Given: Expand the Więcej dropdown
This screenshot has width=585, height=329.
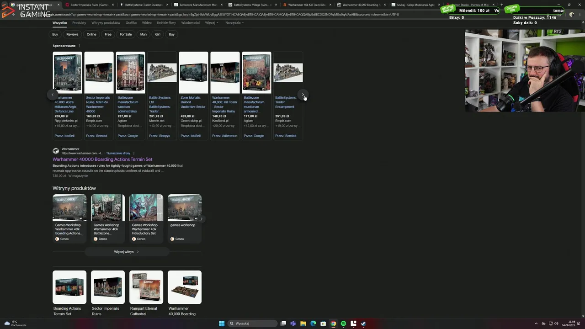Looking at the screenshot, I should (211, 22).
